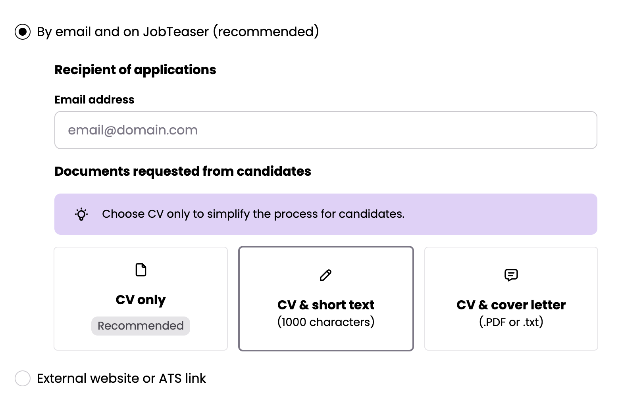Click the "By email and on JobTeaser (recommended)" label
The width and height of the screenshot is (620, 399).
[178, 32]
